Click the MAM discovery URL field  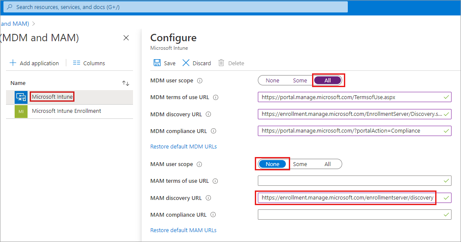pos(355,198)
